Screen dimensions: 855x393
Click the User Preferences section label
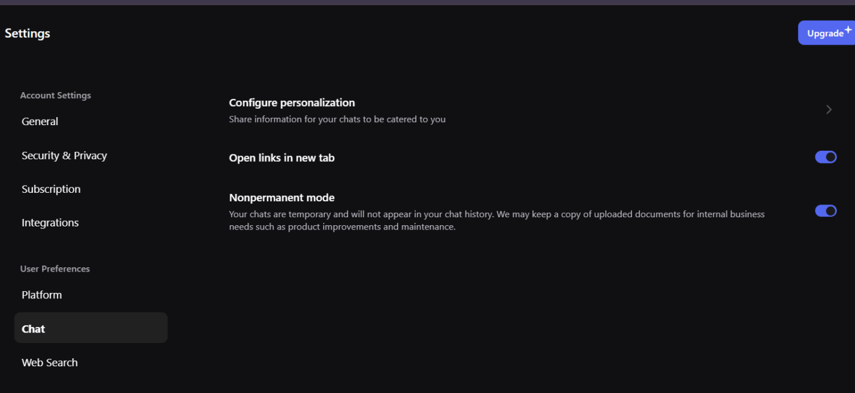(55, 269)
